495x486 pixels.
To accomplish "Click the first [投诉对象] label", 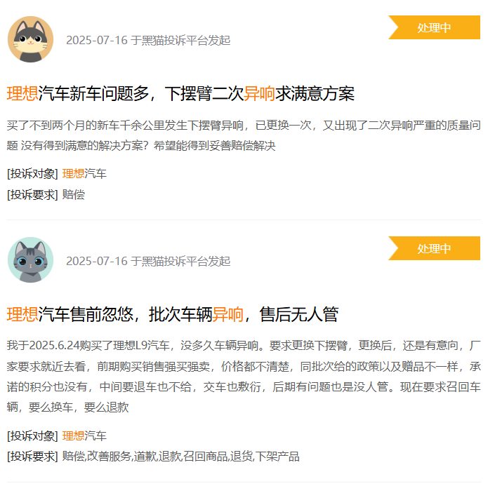I will [x=32, y=174].
